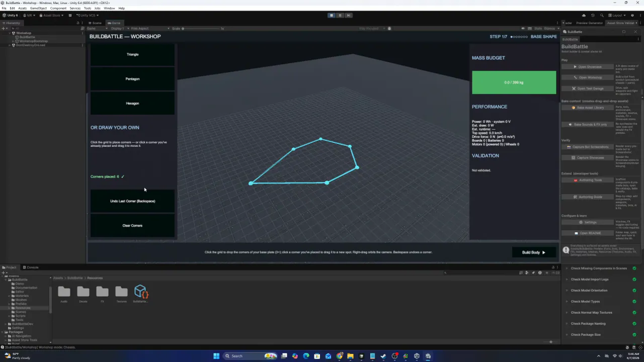Switch to the Console tab
This screenshot has width=644, height=362.
point(31,267)
